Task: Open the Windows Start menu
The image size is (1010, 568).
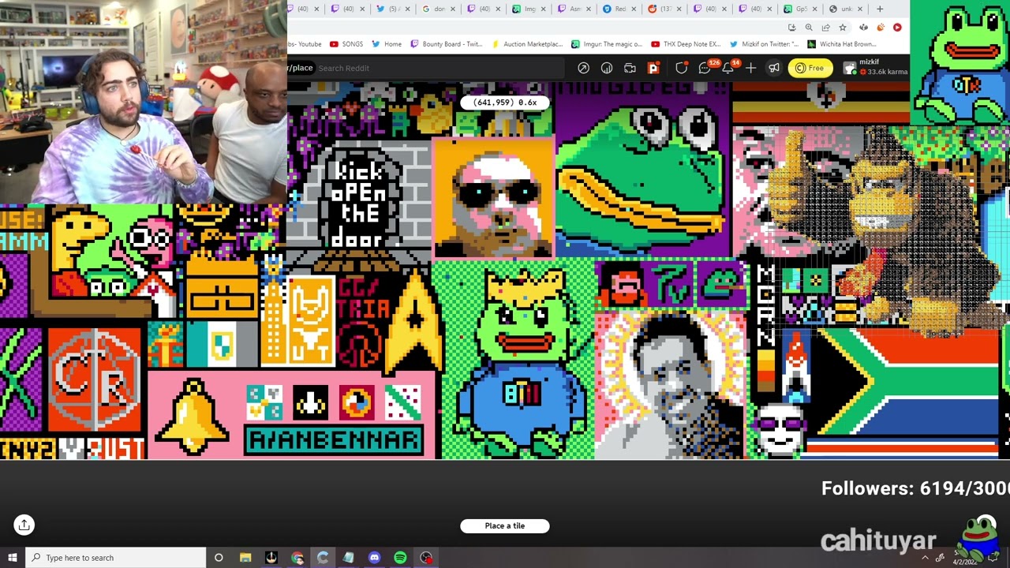Action: (x=12, y=558)
